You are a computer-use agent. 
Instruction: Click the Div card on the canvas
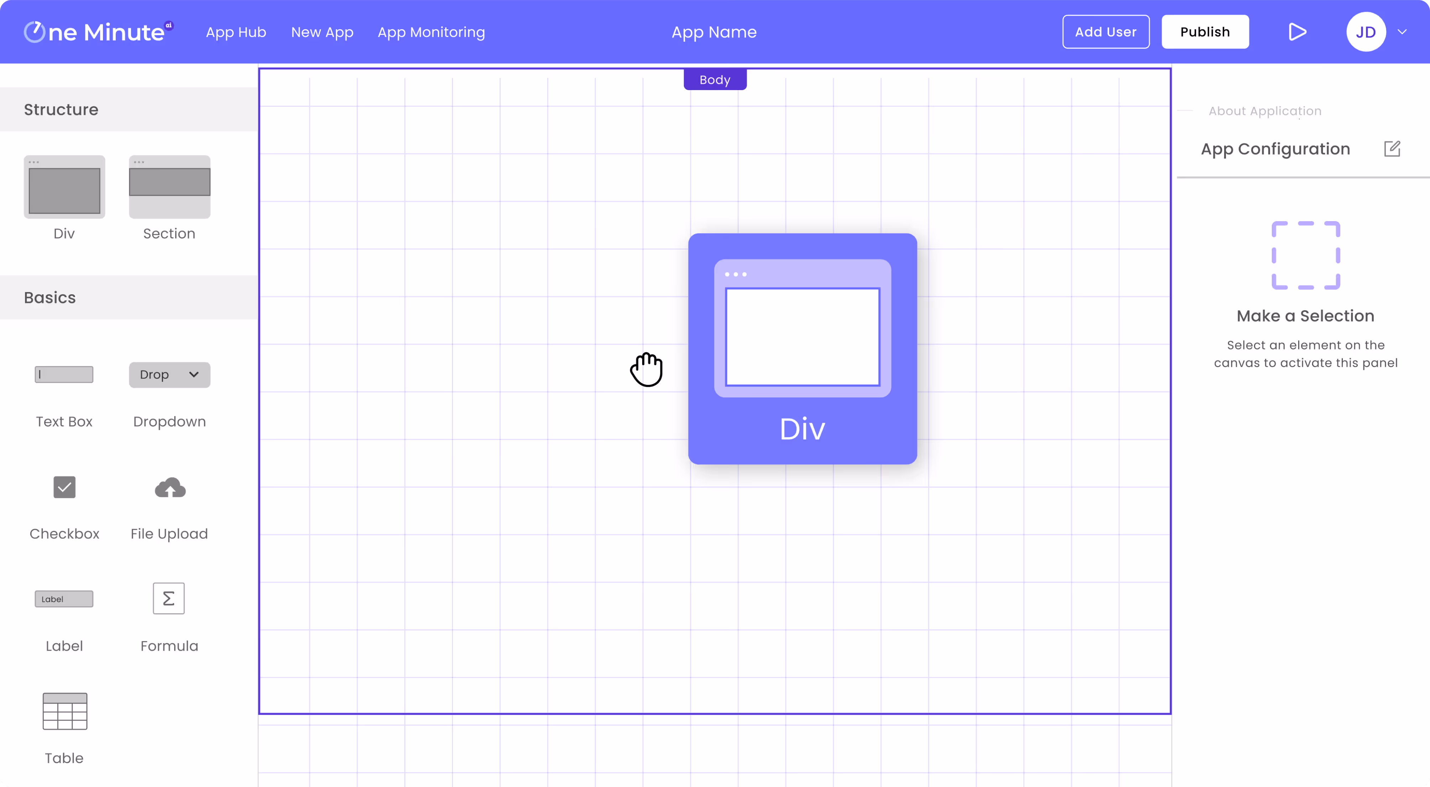coord(803,349)
